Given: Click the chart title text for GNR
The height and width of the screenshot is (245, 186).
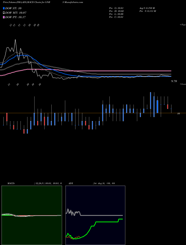Looking at the screenshot, I should click(x=28, y=2).
